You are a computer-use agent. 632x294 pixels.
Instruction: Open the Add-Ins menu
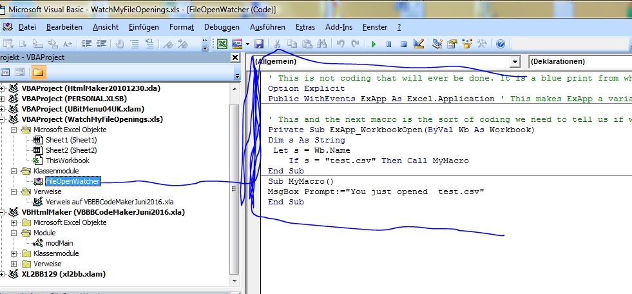coord(339,27)
